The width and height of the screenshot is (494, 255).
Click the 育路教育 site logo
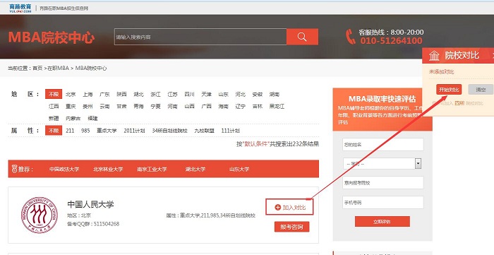click(x=20, y=8)
